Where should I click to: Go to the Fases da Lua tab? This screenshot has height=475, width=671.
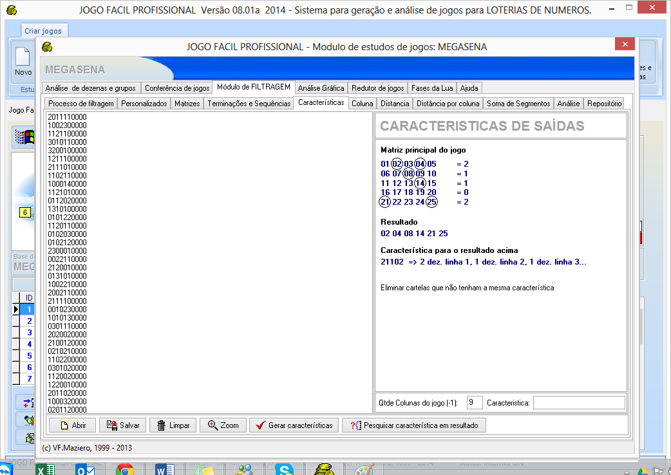[433, 88]
